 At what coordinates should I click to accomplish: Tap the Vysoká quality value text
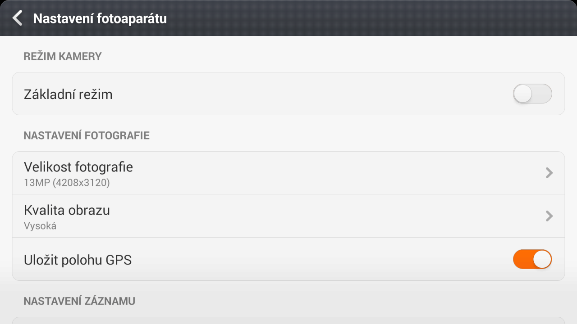(x=40, y=226)
